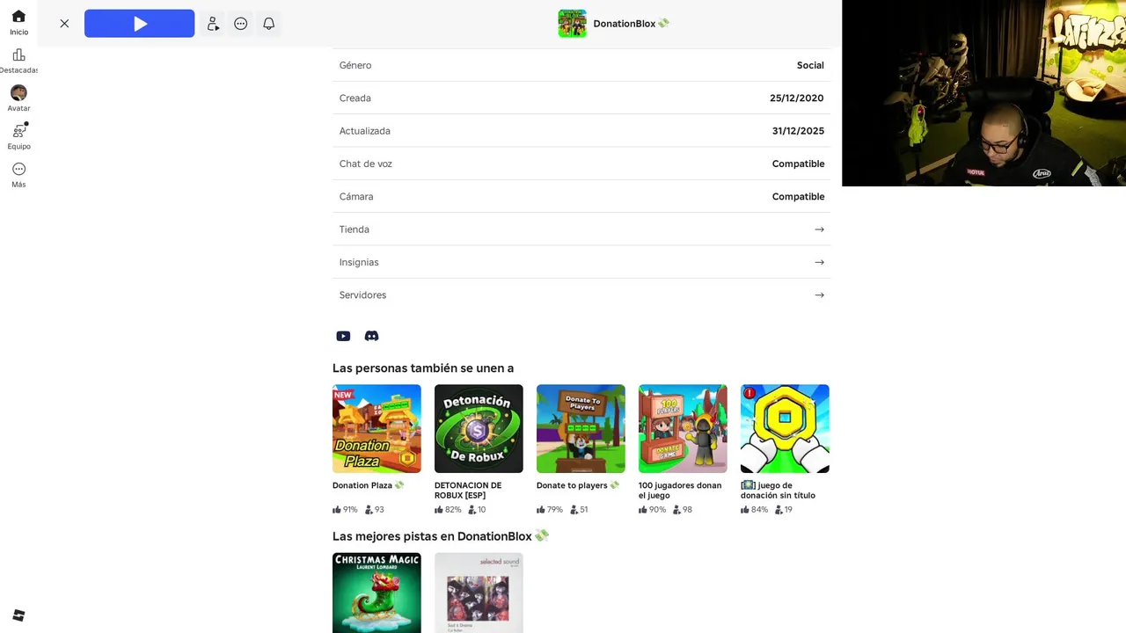Click the notification bell icon

[269, 24]
